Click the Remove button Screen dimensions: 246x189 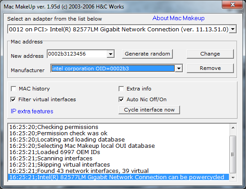(210, 68)
